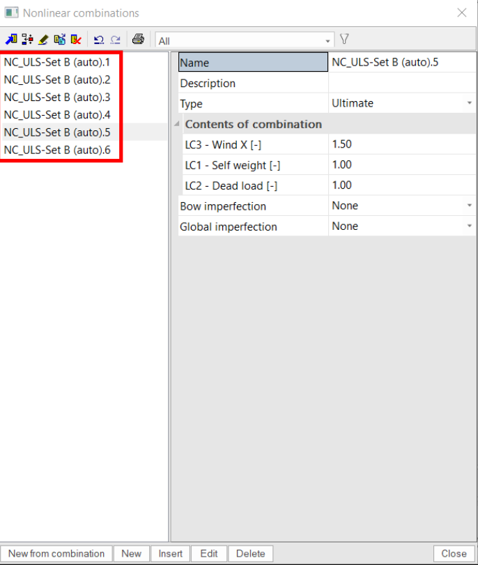
Task: Select NC_ULS-Set B (auto).1 in list
Action: pos(57,62)
